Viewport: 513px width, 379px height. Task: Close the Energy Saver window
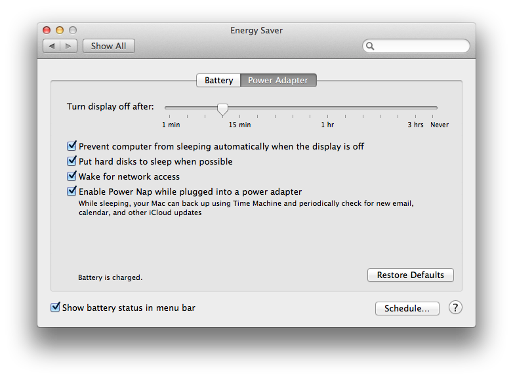click(x=47, y=30)
